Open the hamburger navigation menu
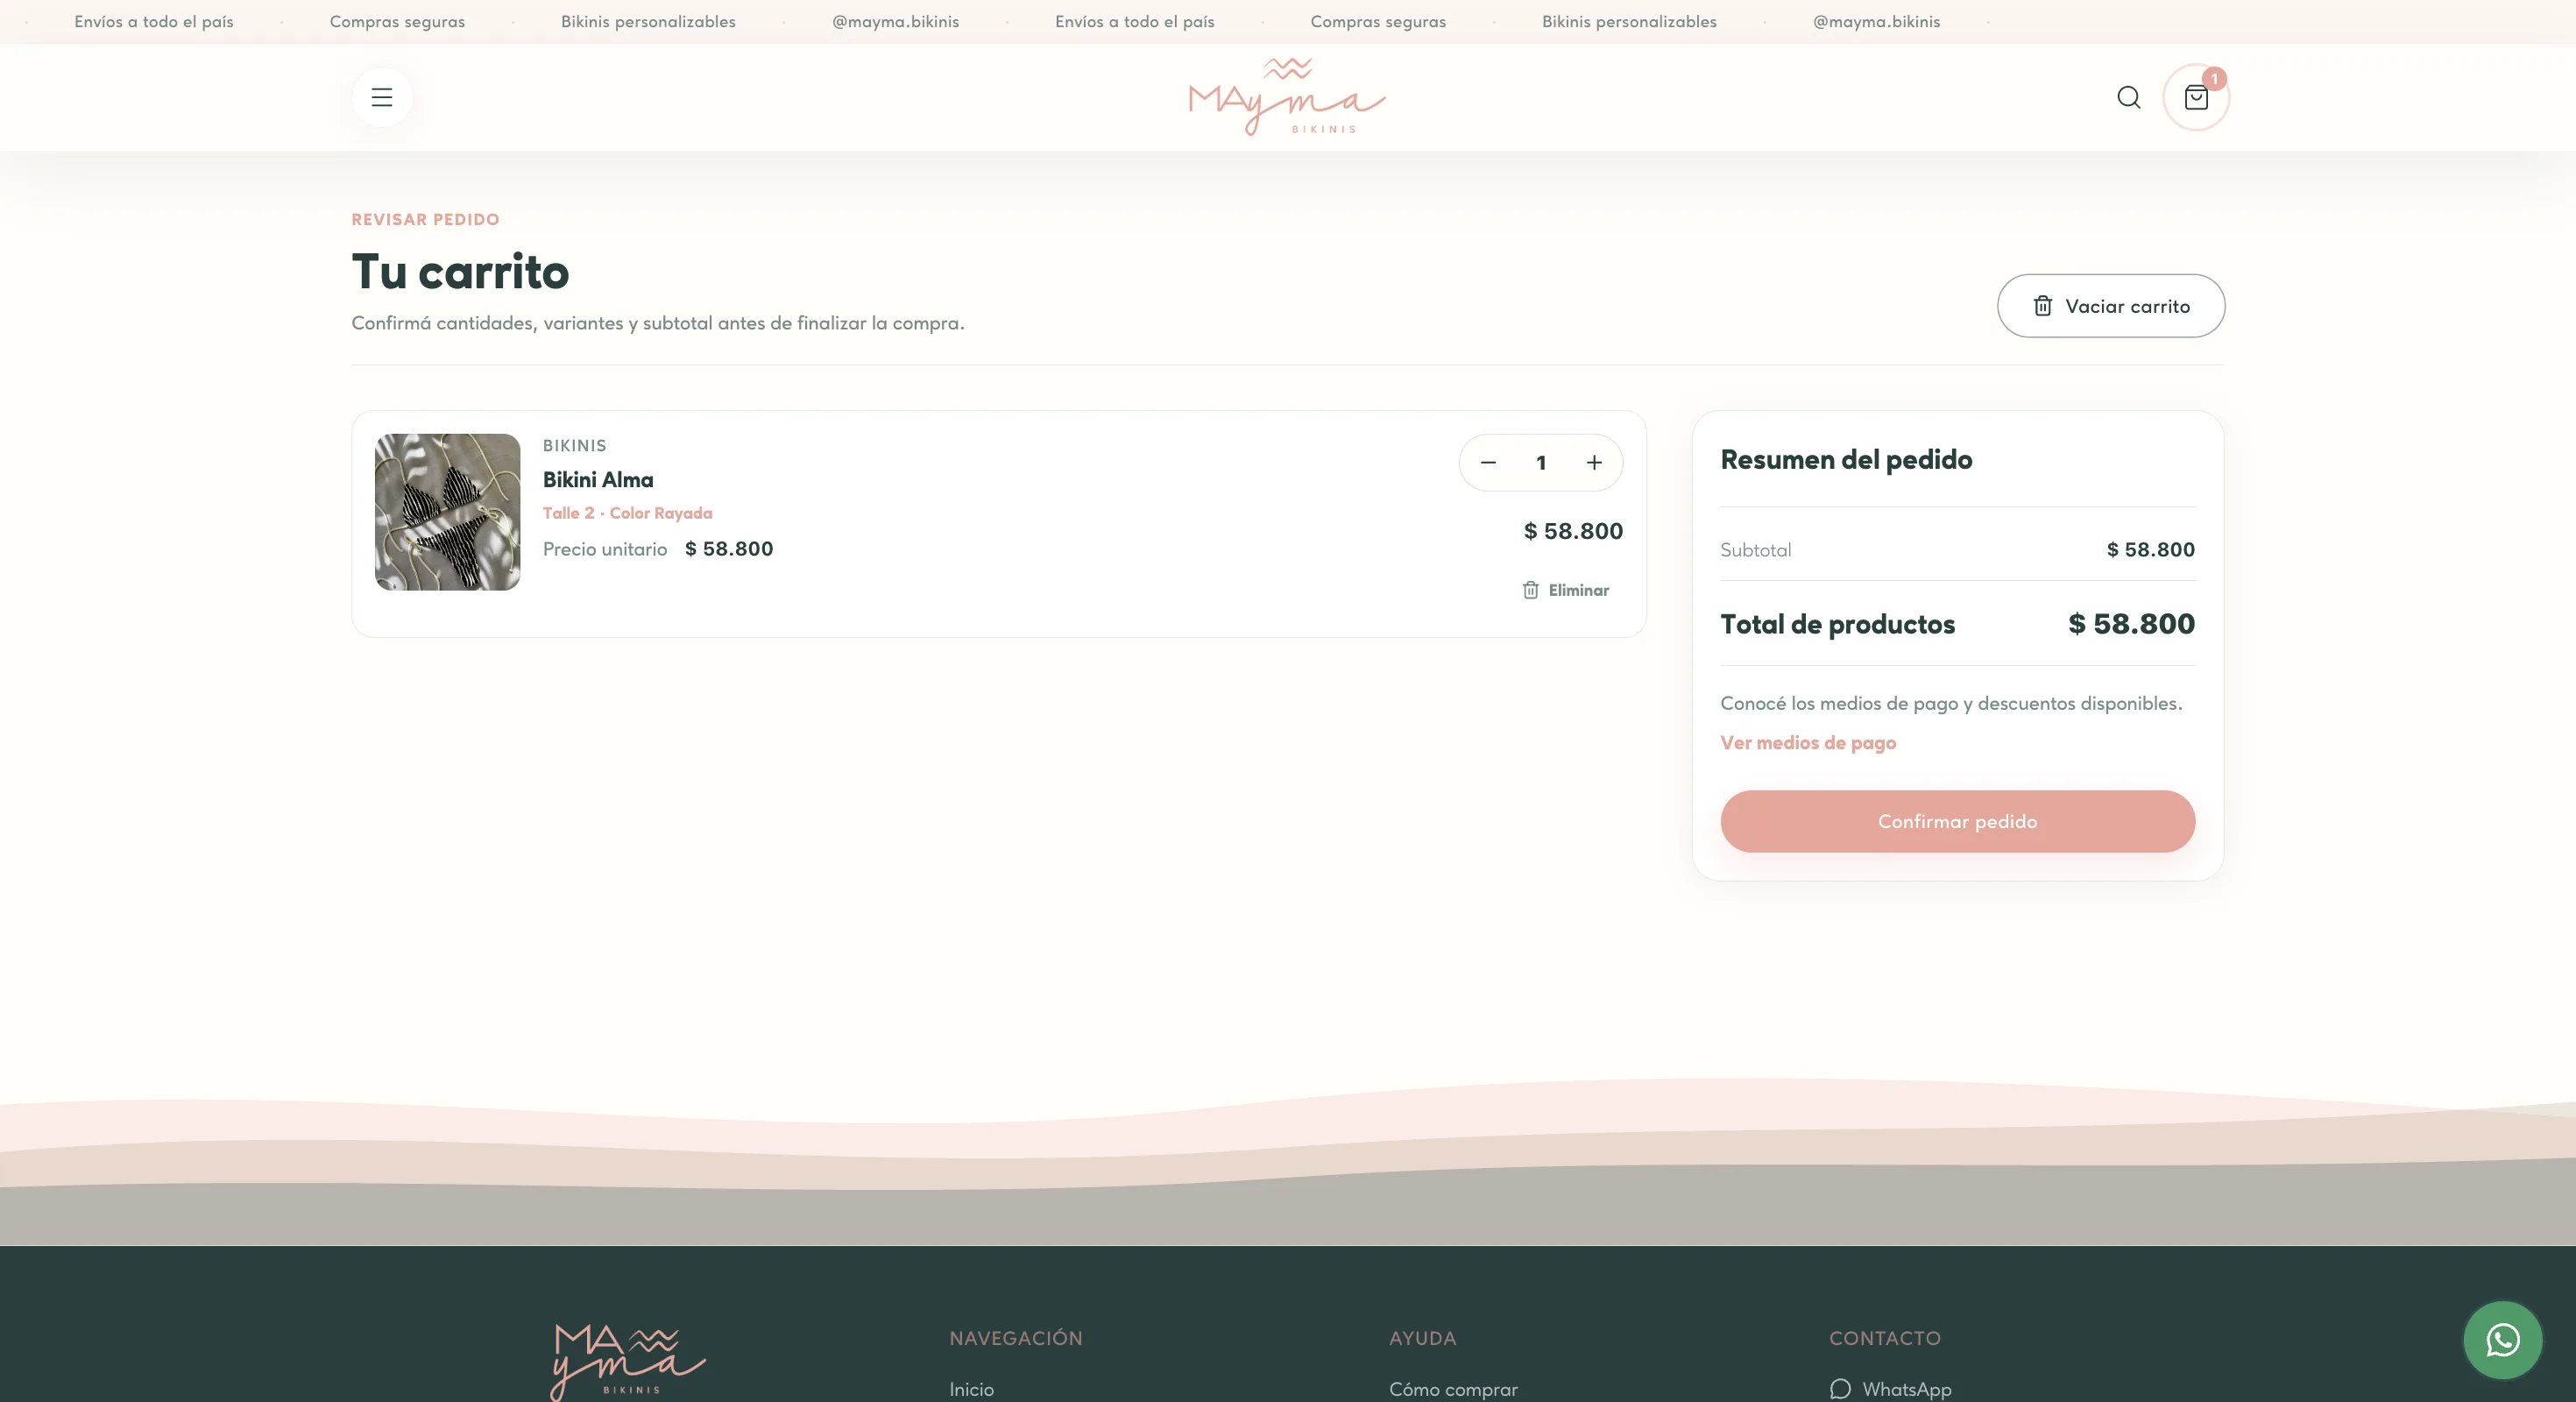Image resolution: width=2576 pixels, height=1402 pixels. pos(381,97)
